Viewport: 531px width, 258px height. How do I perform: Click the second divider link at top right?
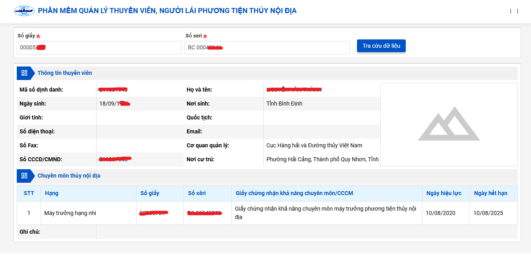[517, 11]
